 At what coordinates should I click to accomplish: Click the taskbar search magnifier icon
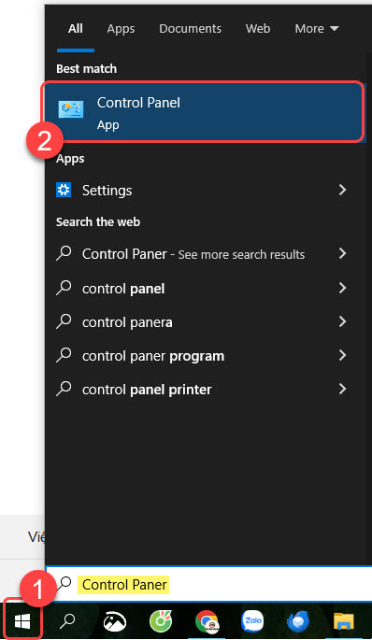point(67,621)
